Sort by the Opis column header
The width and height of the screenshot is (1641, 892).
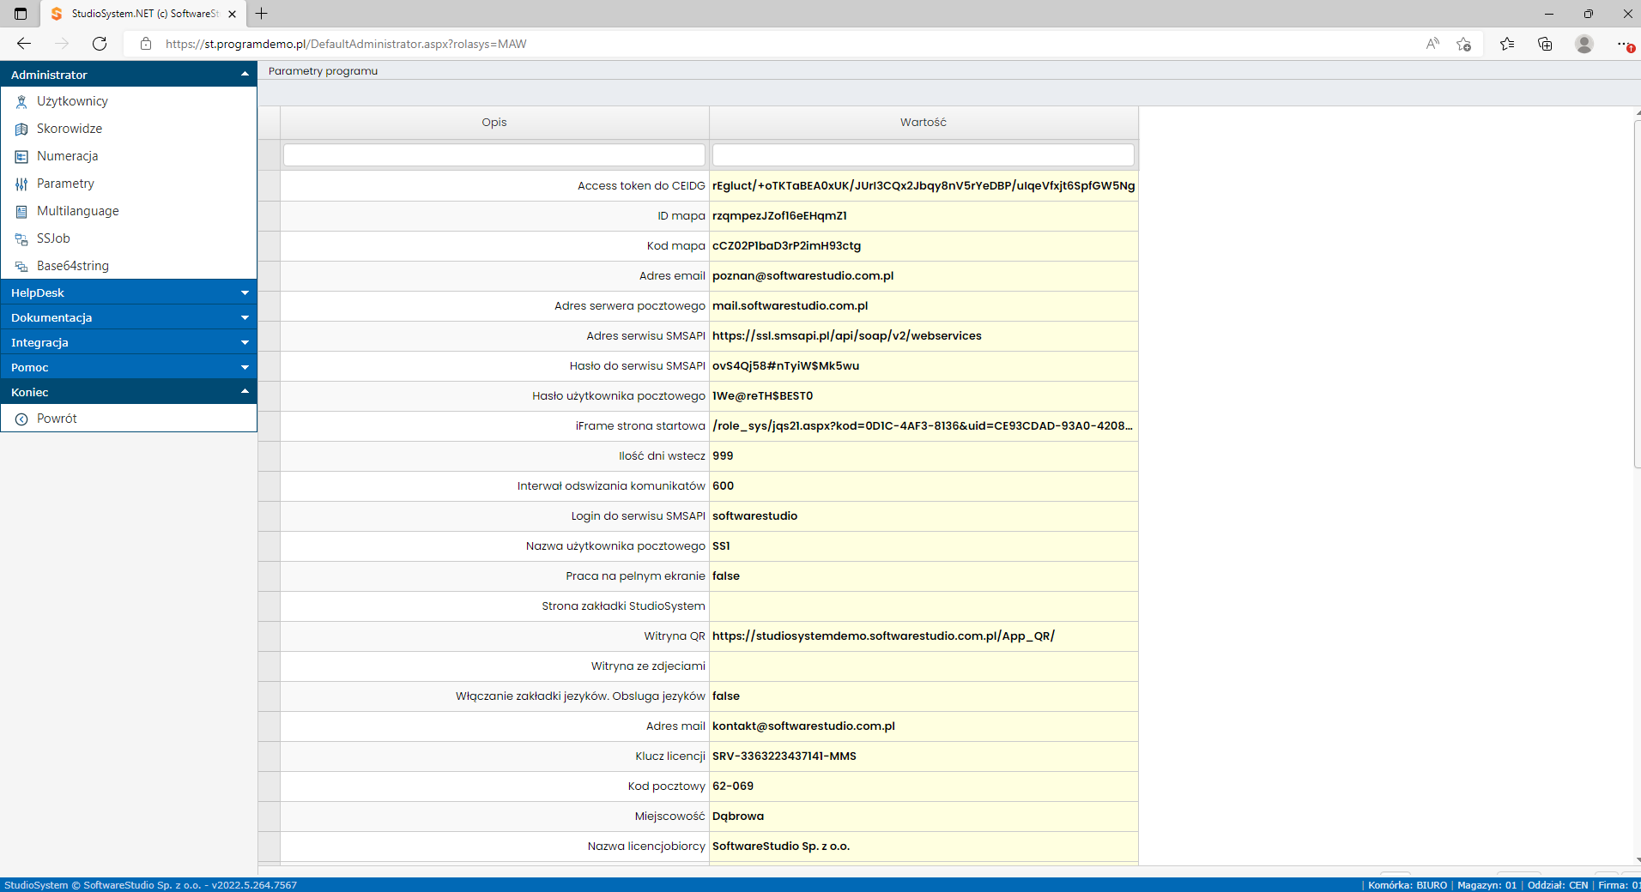pyautogui.click(x=494, y=123)
